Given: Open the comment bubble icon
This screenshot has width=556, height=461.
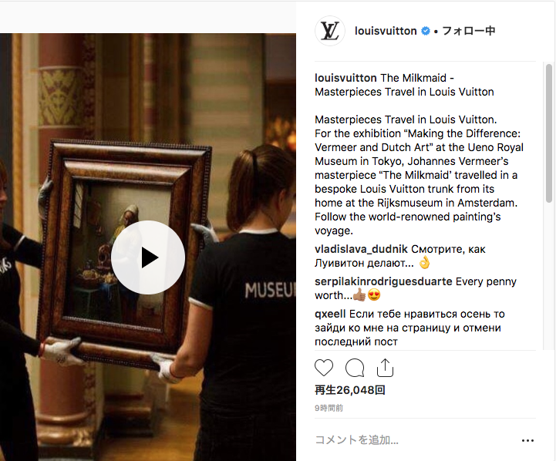Looking at the screenshot, I should point(355,368).
